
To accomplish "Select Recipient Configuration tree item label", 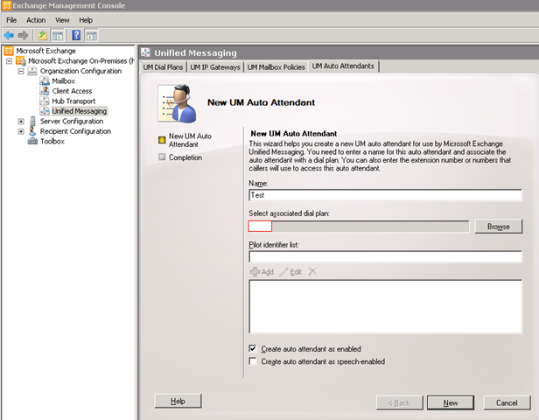I will (75, 131).
